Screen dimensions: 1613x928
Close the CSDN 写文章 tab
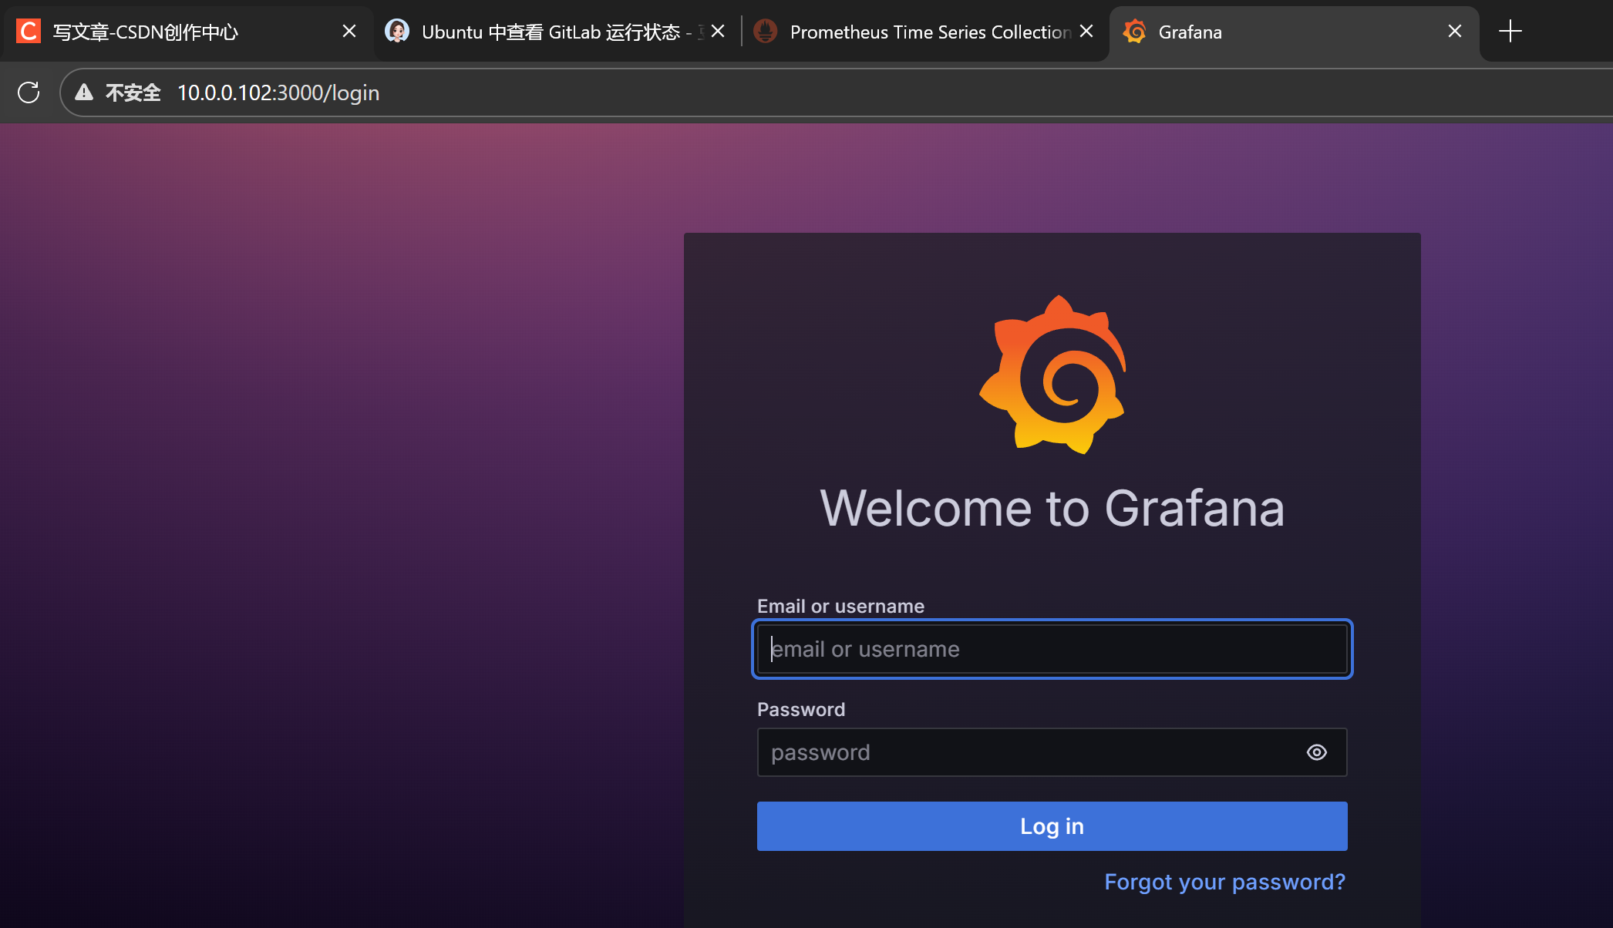349,31
